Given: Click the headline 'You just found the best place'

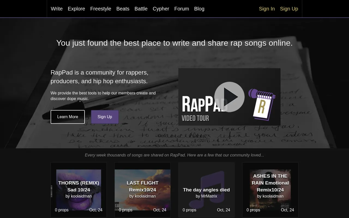Looking at the screenshot, I should pyautogui.click(x=174, y=43).
